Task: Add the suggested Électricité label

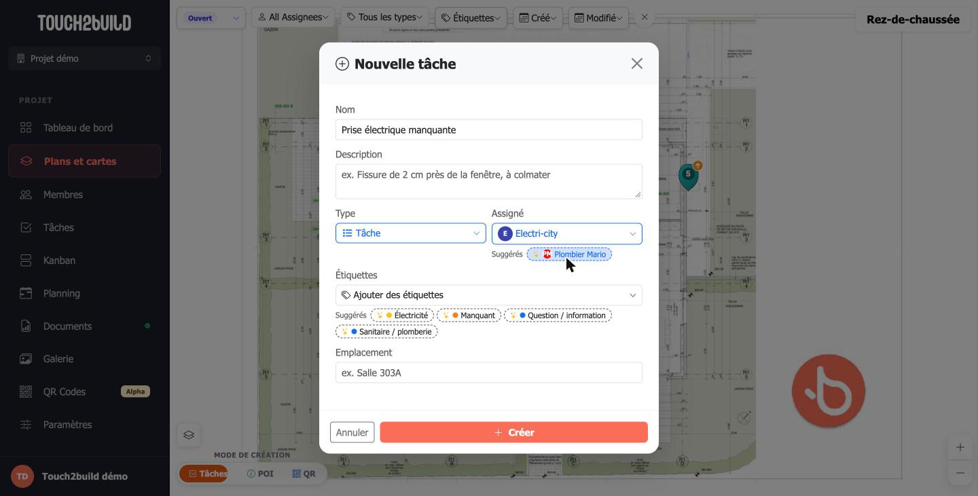Action: click(402, 316)
